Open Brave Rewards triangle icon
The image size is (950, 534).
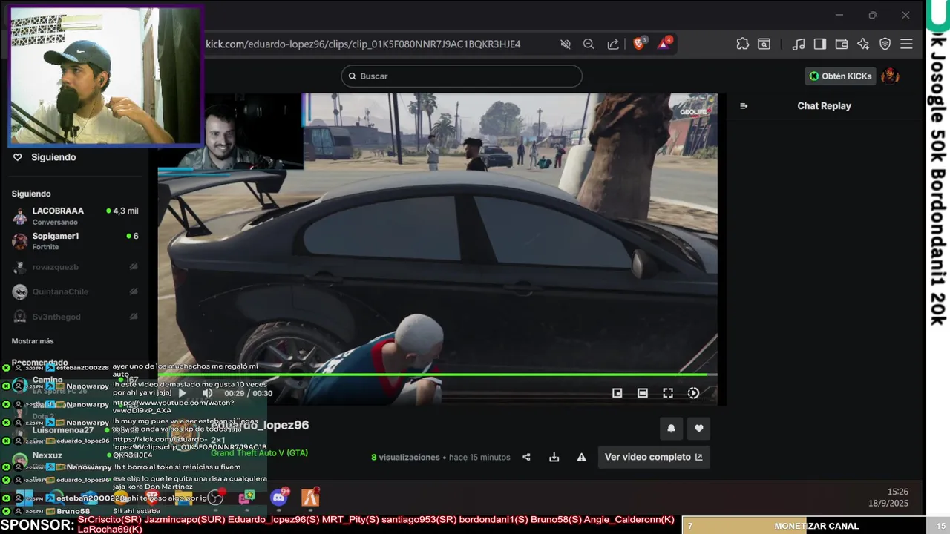pyautogui.click(x=664, y=44)
